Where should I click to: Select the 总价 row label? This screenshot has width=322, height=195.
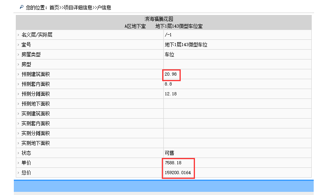[x=26, y=173]
